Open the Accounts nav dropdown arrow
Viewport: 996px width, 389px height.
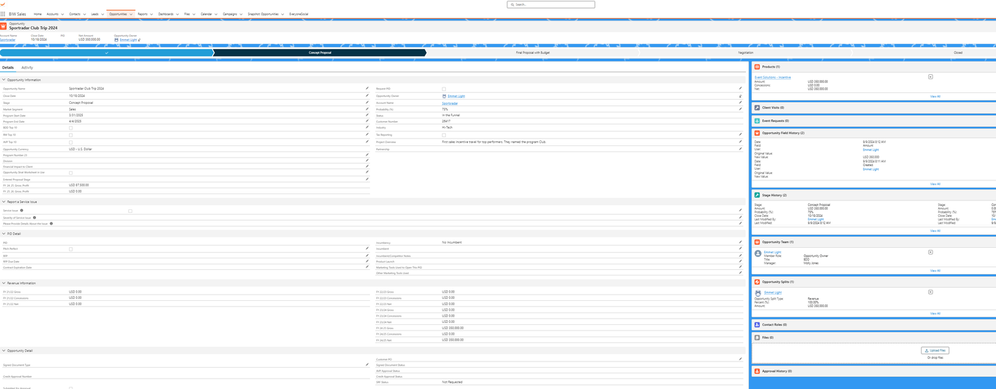pyautogui.click(x=63, y=14)
